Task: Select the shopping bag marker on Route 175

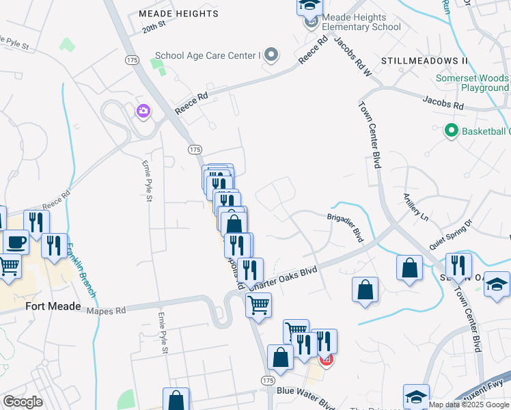Action: point(234,224)
